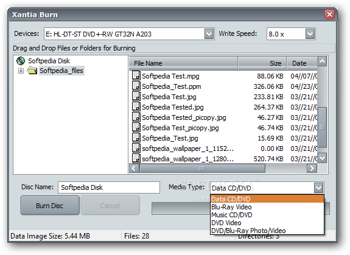Click the Data Image Size: 5.44 MB status

(51, 236)
